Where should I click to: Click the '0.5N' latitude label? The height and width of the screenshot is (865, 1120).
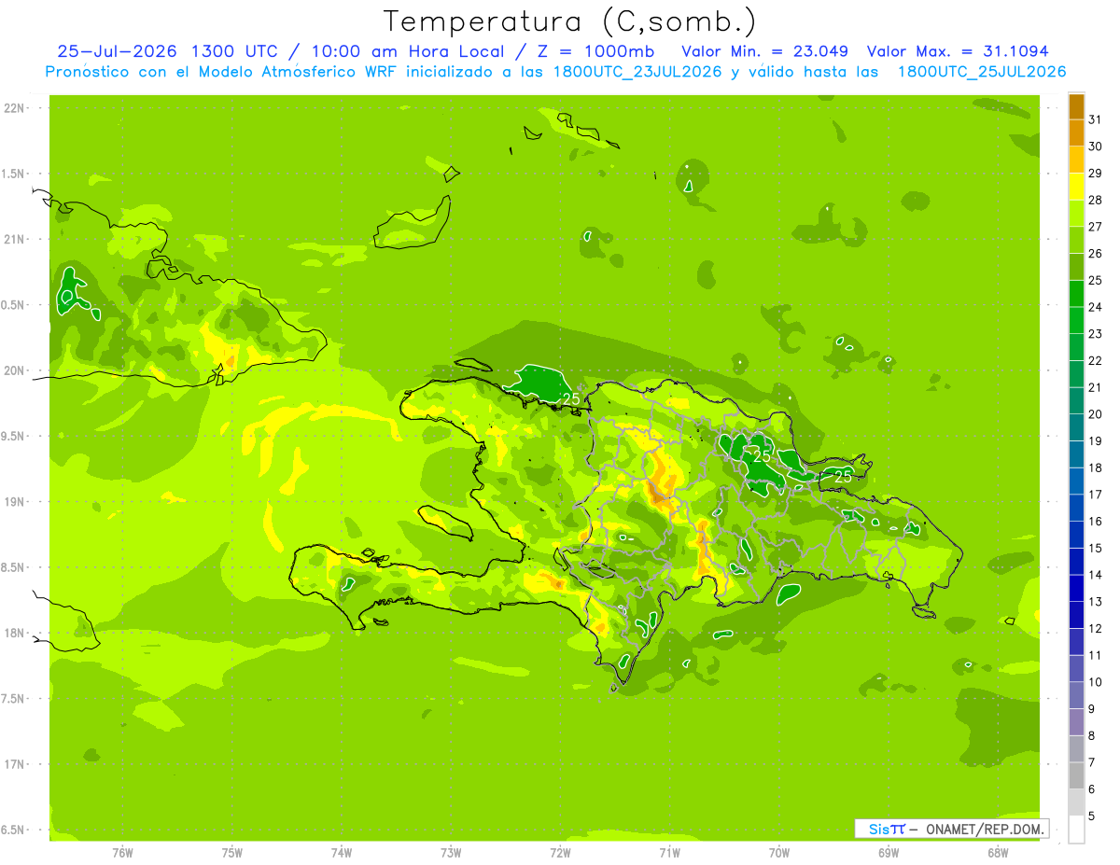[x=14, y=305]
